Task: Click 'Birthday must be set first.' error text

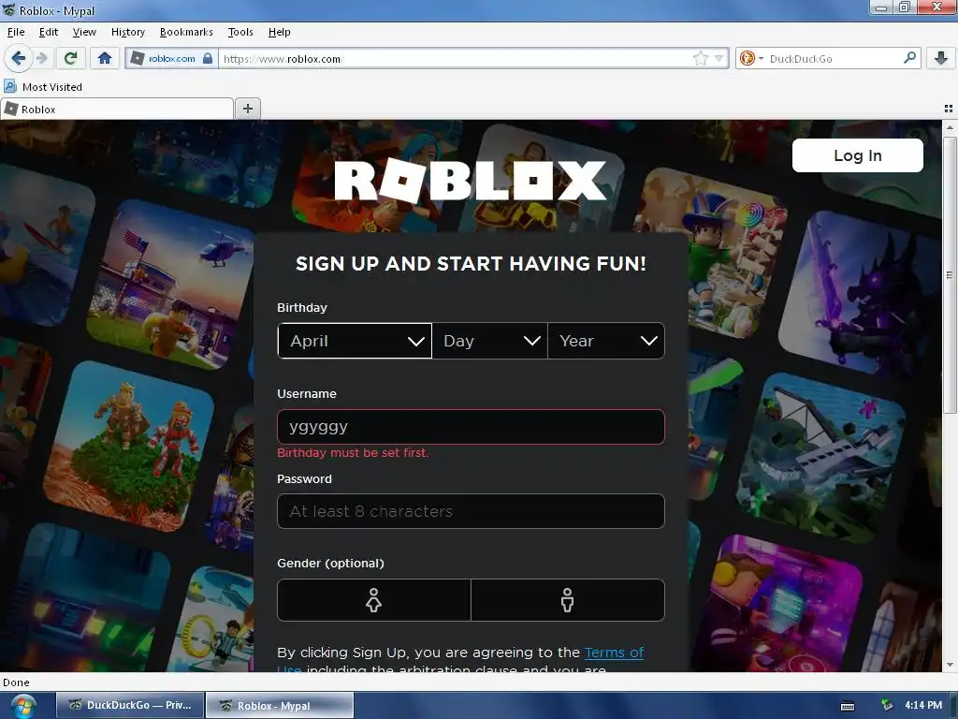Action: 353,452
